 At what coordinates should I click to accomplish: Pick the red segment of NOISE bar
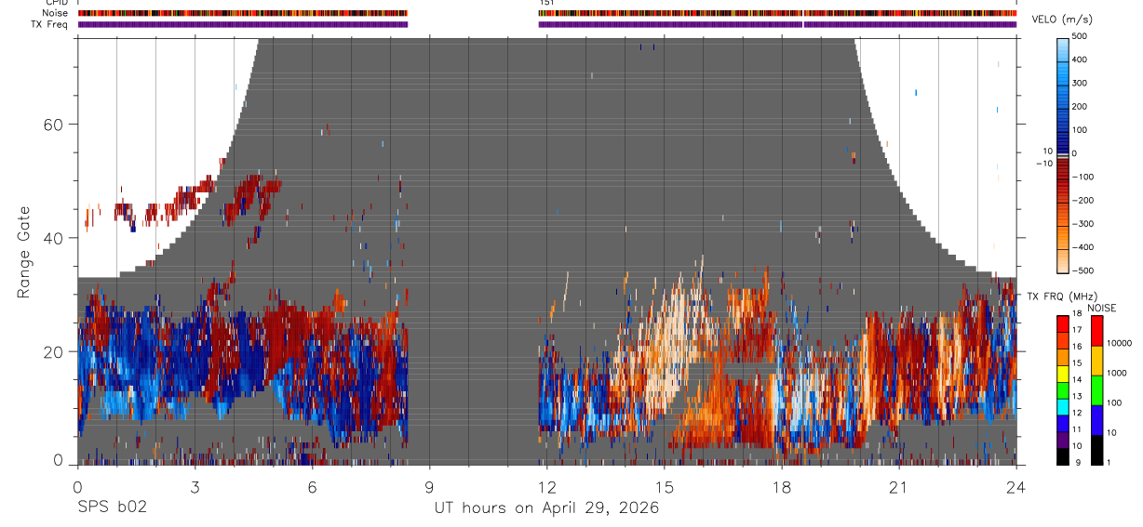pyautogui.click(x=1097, y=331)
